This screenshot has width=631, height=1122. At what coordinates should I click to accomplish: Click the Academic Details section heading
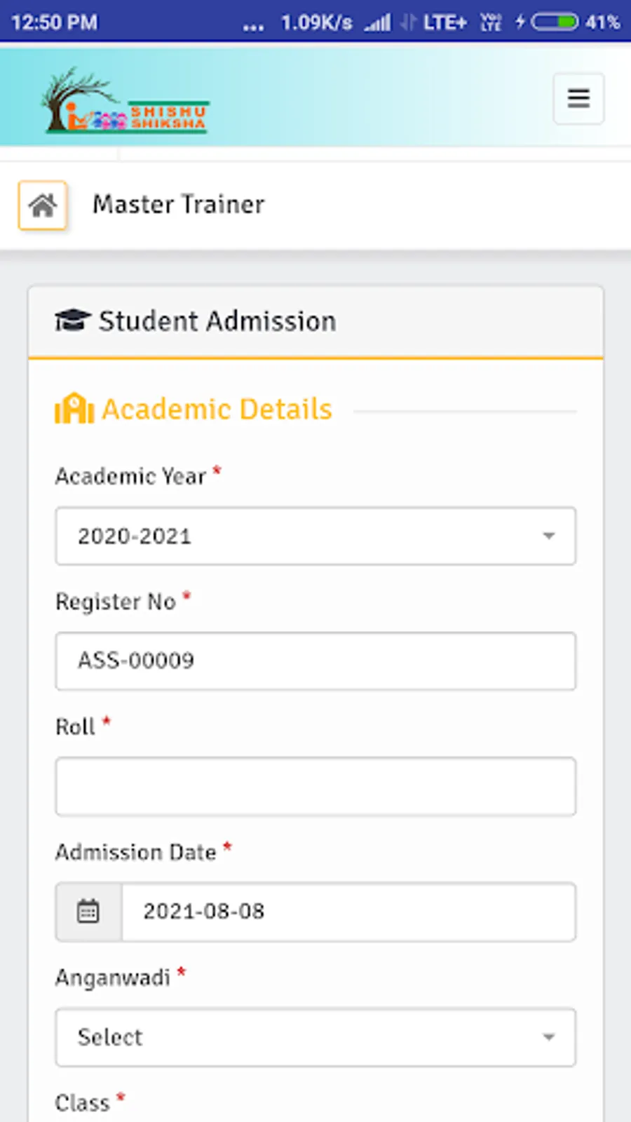[x=217, y=410]
